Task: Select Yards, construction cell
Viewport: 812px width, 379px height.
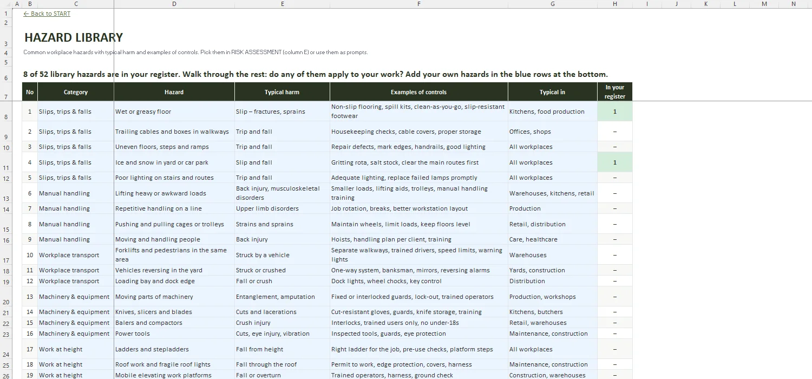Action: point(553,270)
